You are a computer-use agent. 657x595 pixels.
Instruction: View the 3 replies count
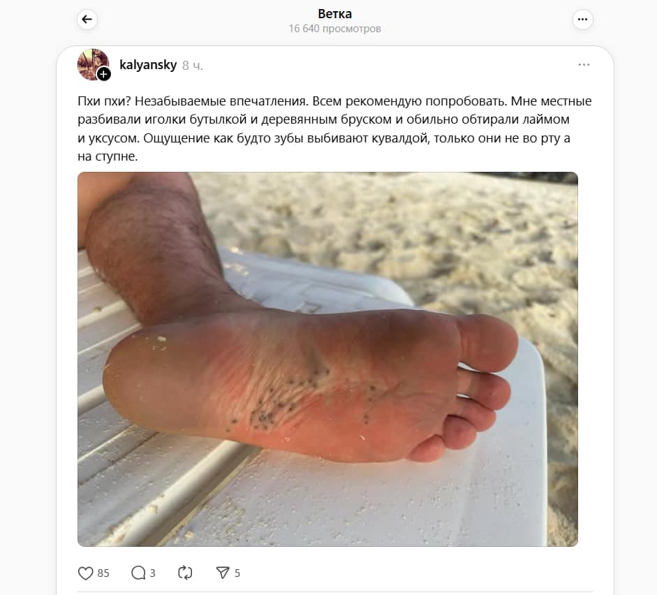click(152, 573)
